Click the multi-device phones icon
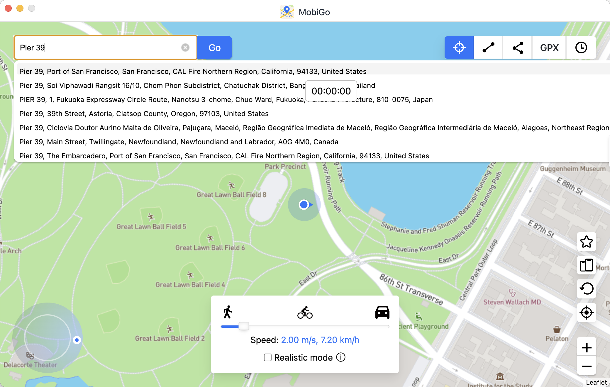 (x=587, y=265)
